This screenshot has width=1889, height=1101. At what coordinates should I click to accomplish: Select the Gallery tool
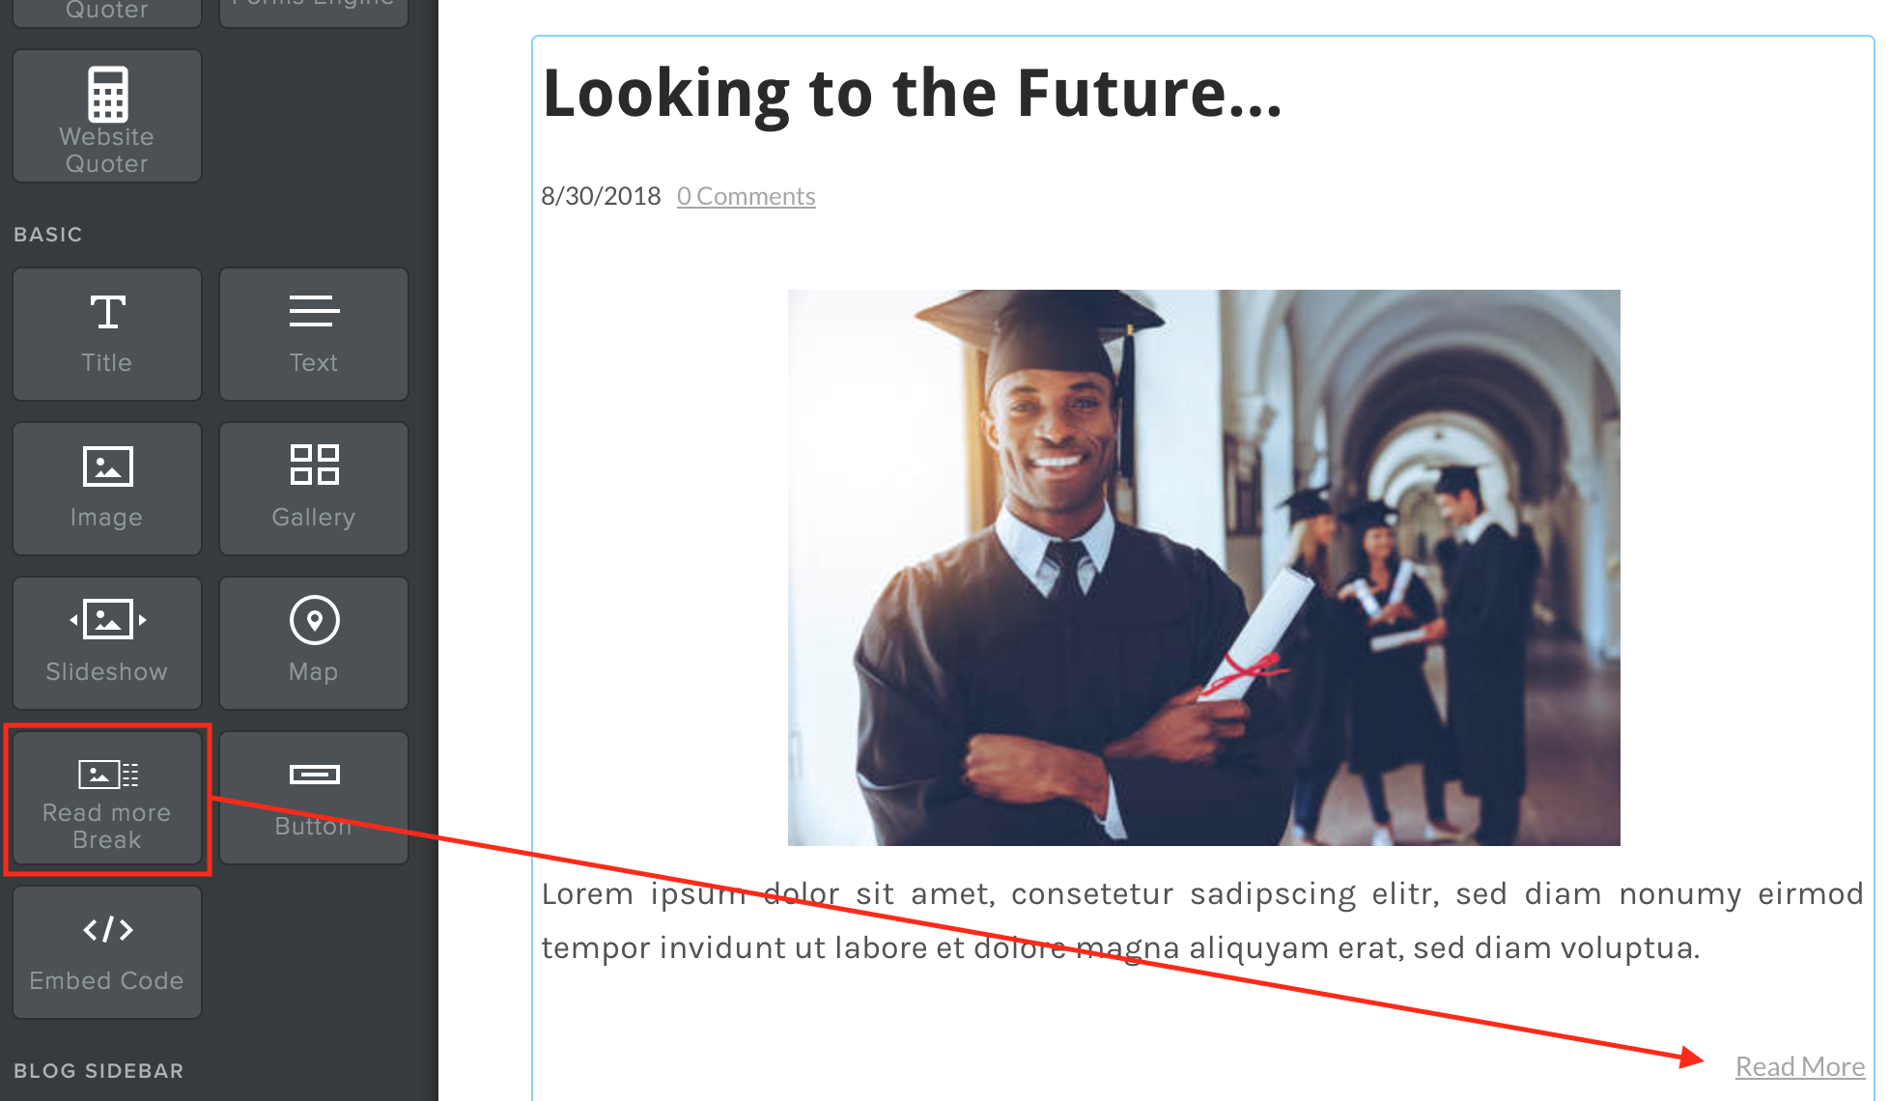tap(312, 484)
